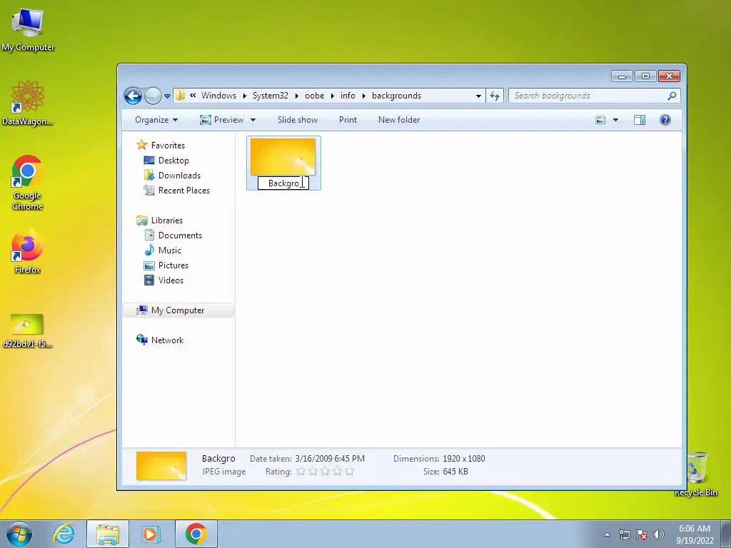The height and width of the screenshot is (548, 731).
Task: Click the Backgro file name in details pane
Action: pos(218,459)
